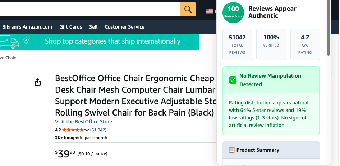Visit the BestOffice Store link
Screen dimensions: 340x166
[83, 122]
